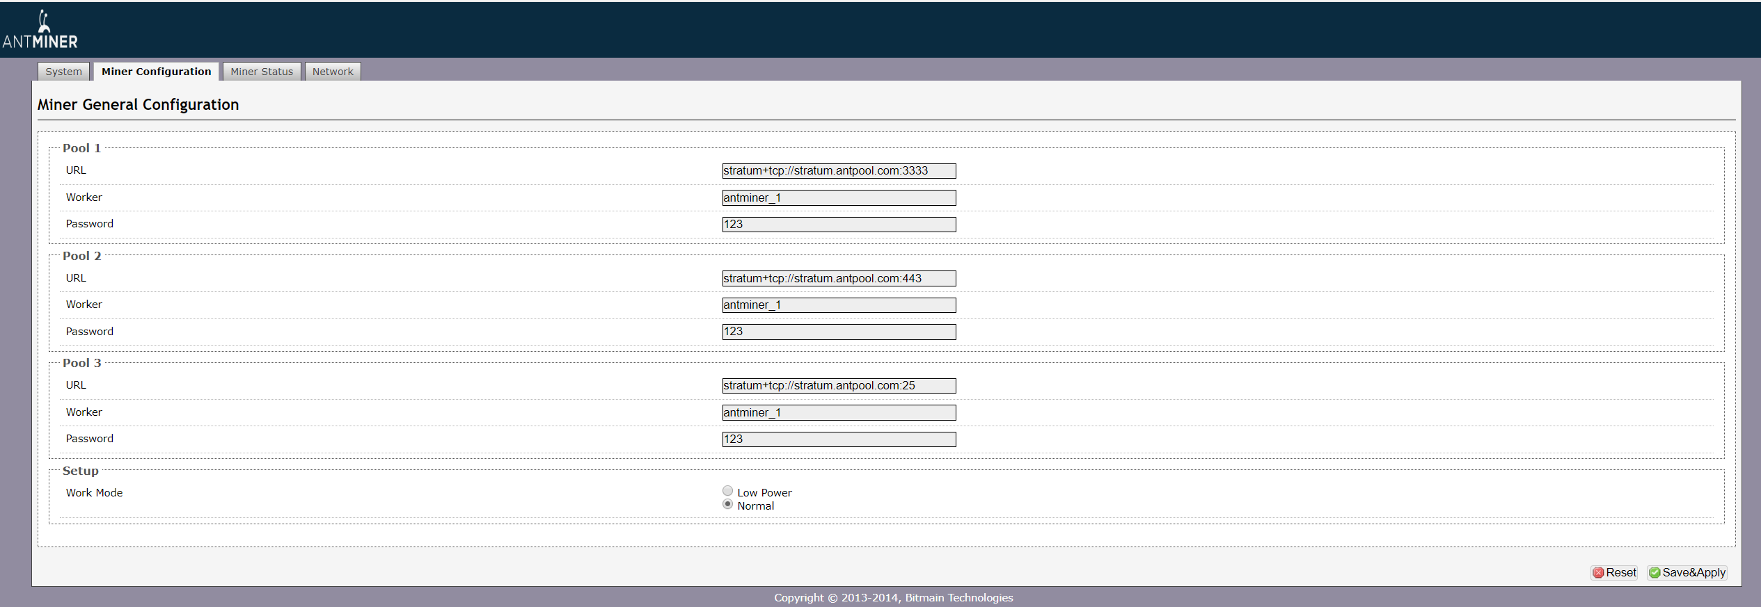Click the Save&Apply button
The image size is (1761, 607).
point(1687,573)
